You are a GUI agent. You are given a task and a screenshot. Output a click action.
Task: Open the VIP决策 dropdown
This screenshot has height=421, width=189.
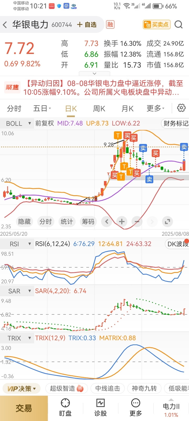[x=22, y=388]
